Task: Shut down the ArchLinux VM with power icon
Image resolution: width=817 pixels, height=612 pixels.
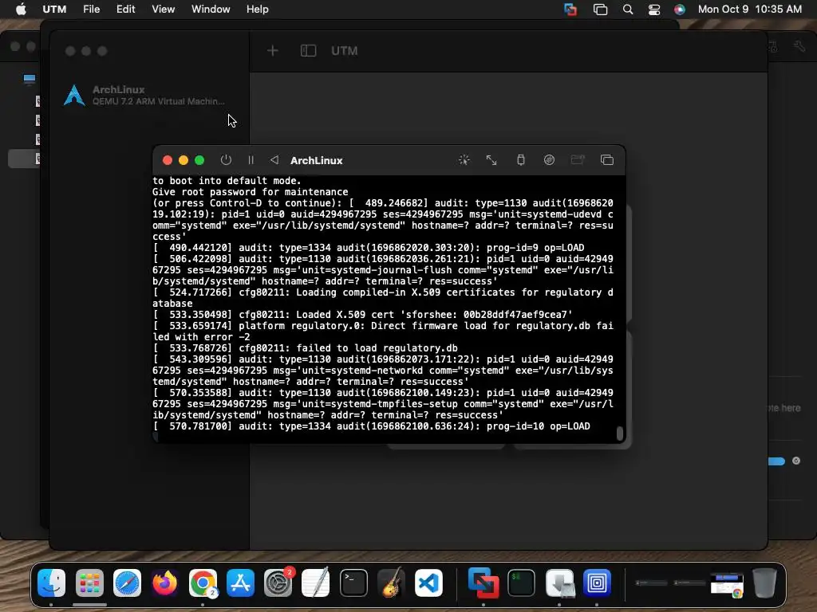Action: 226,159
